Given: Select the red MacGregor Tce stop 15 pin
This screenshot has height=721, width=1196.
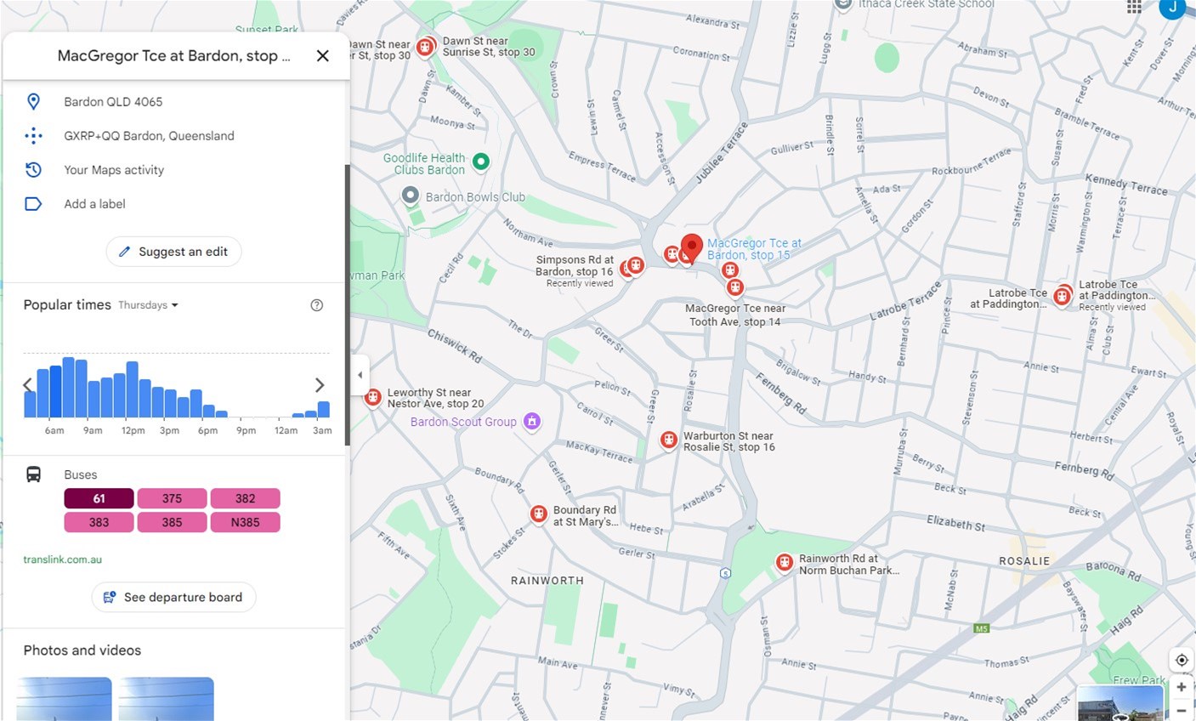Looking at the screenshot, I should [692, 248].
